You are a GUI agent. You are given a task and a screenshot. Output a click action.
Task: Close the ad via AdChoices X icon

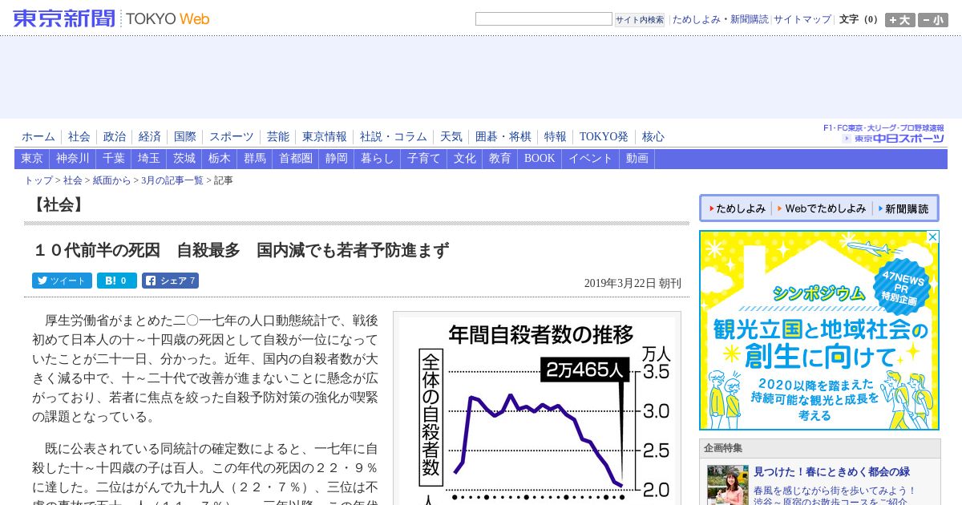tap(932, 237)
